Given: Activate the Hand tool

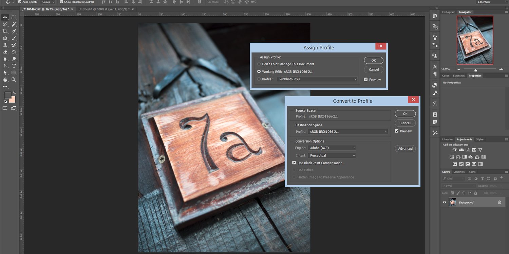Looking at the screenshot, I should click(x=5, y=80).
